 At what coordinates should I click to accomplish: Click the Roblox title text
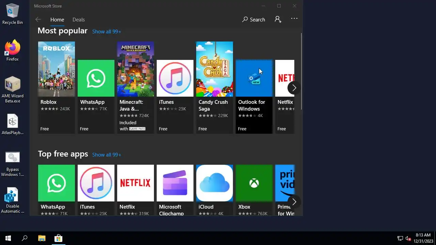(48, 102)
